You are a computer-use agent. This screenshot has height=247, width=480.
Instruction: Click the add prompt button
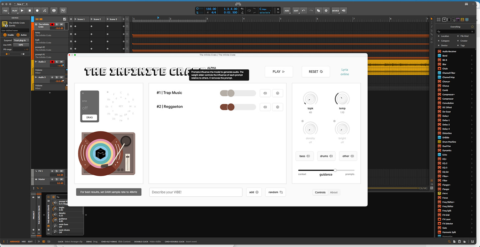pyautogui.click(x=254, y=192)
